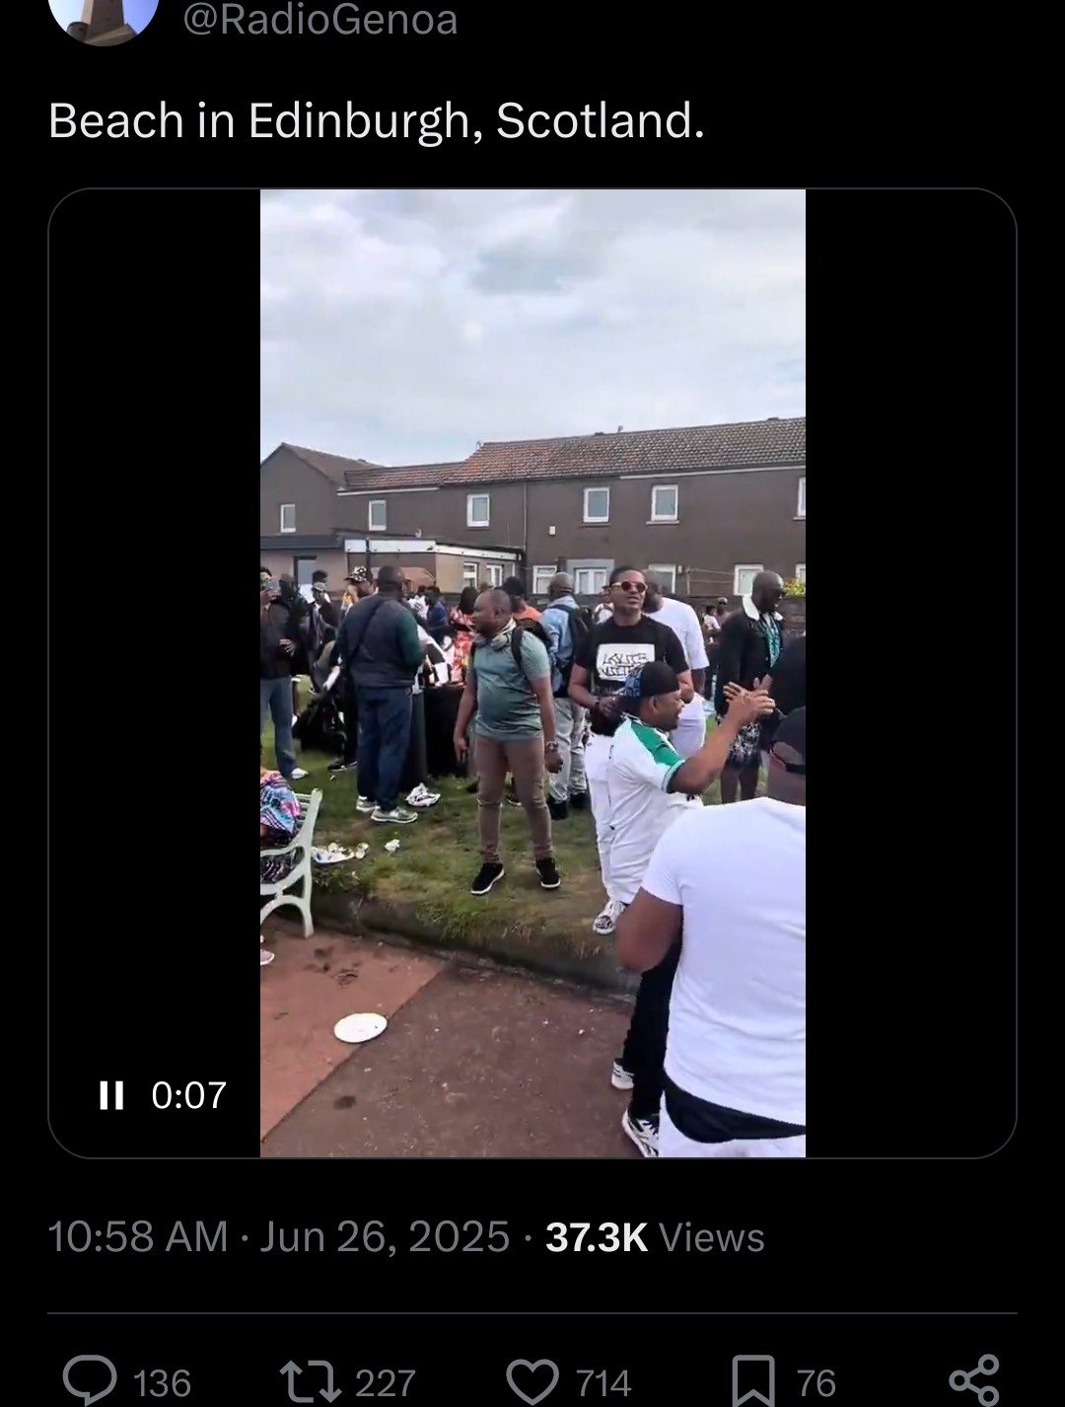Like the post with heart icon

pyautogui.click(x=532, y=1380)
